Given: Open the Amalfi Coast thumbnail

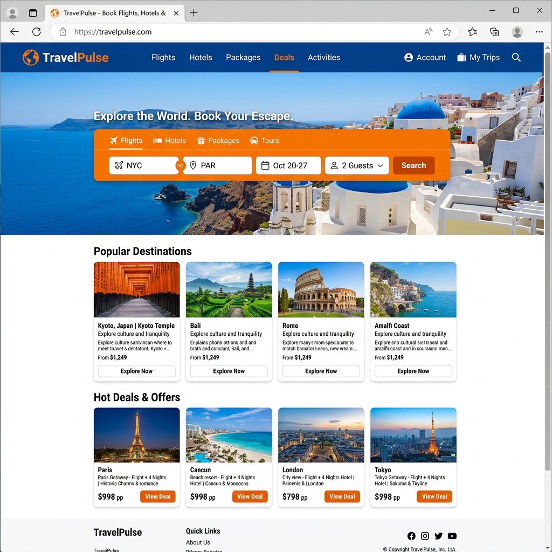Looking at the screenshot, I should click(413, 289).
